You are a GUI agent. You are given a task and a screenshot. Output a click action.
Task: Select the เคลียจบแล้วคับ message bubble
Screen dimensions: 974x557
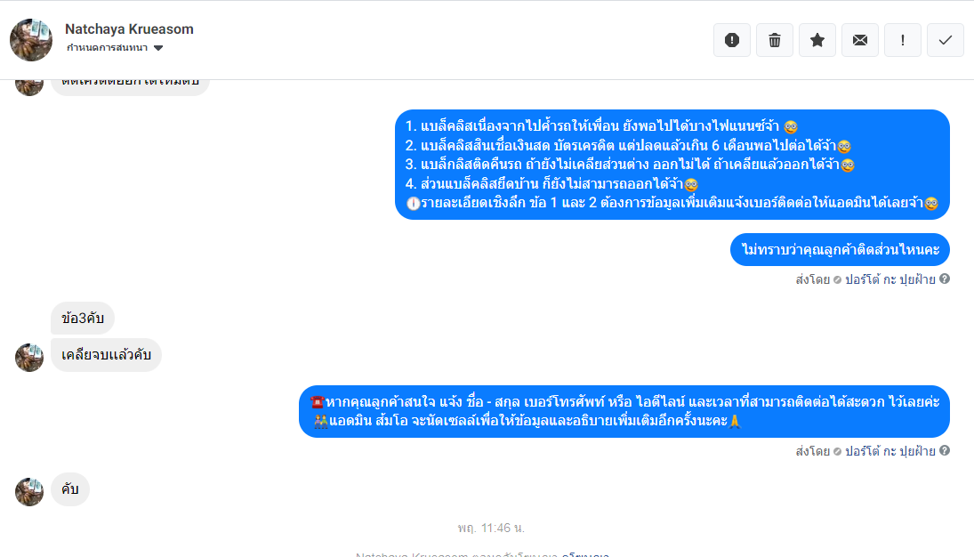pyautogui.click(x=106, y=355)
